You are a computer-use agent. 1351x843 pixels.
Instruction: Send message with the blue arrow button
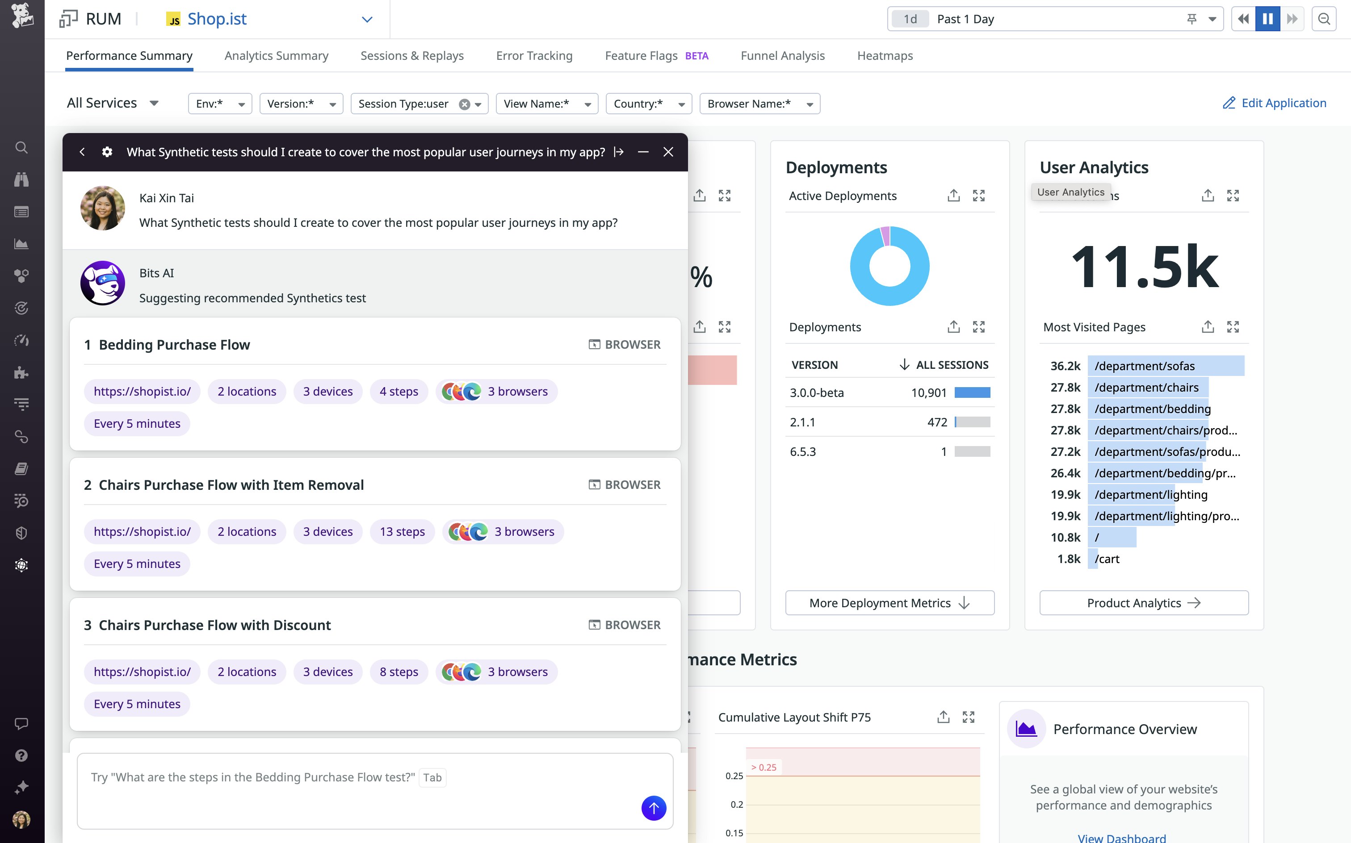[653, 808]
